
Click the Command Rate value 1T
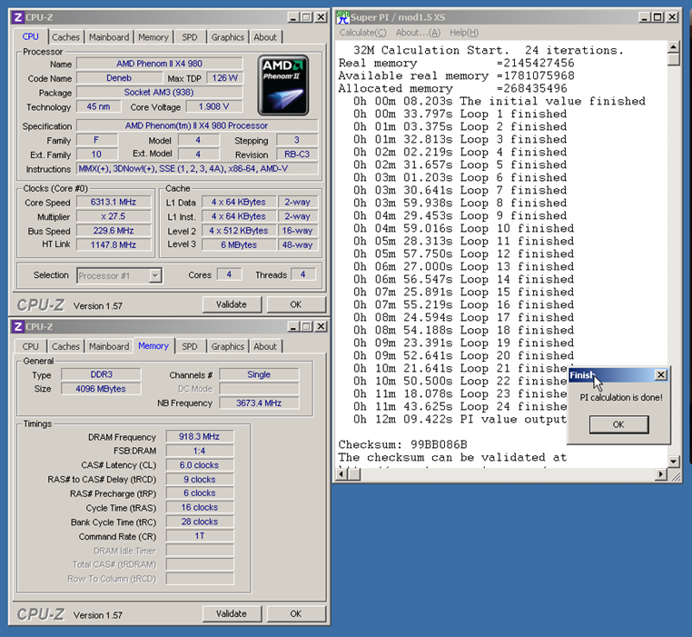[x=200, y=536]
